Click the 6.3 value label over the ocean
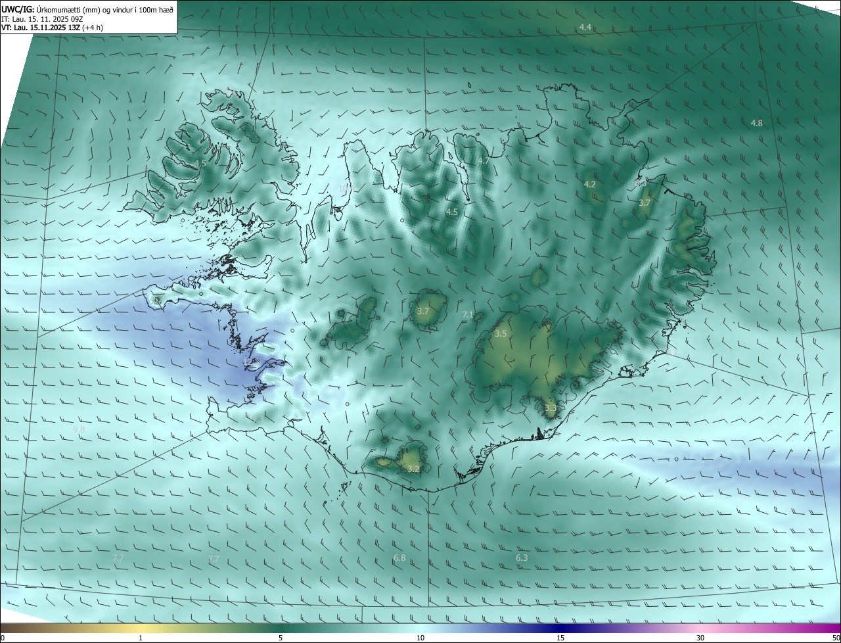This screenshot has height=643, width=841. coord(522,558)
